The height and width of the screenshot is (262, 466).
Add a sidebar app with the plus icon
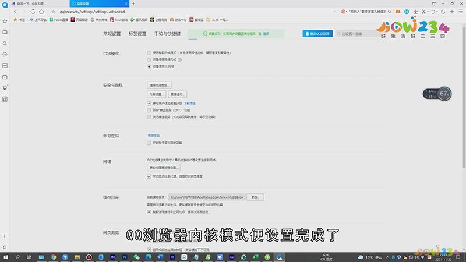[x=5, y=236]
